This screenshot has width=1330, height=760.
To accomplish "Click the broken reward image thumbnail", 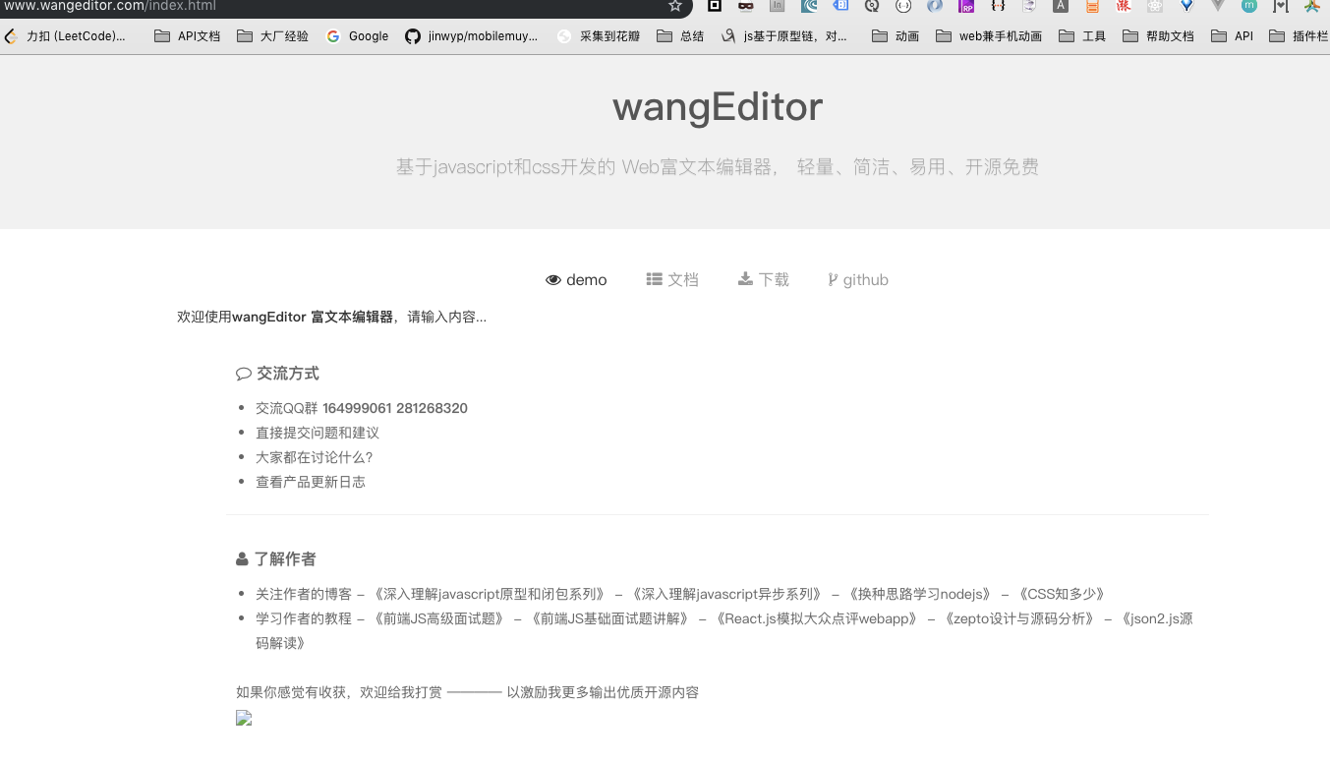I will click(x=244, y=718).
